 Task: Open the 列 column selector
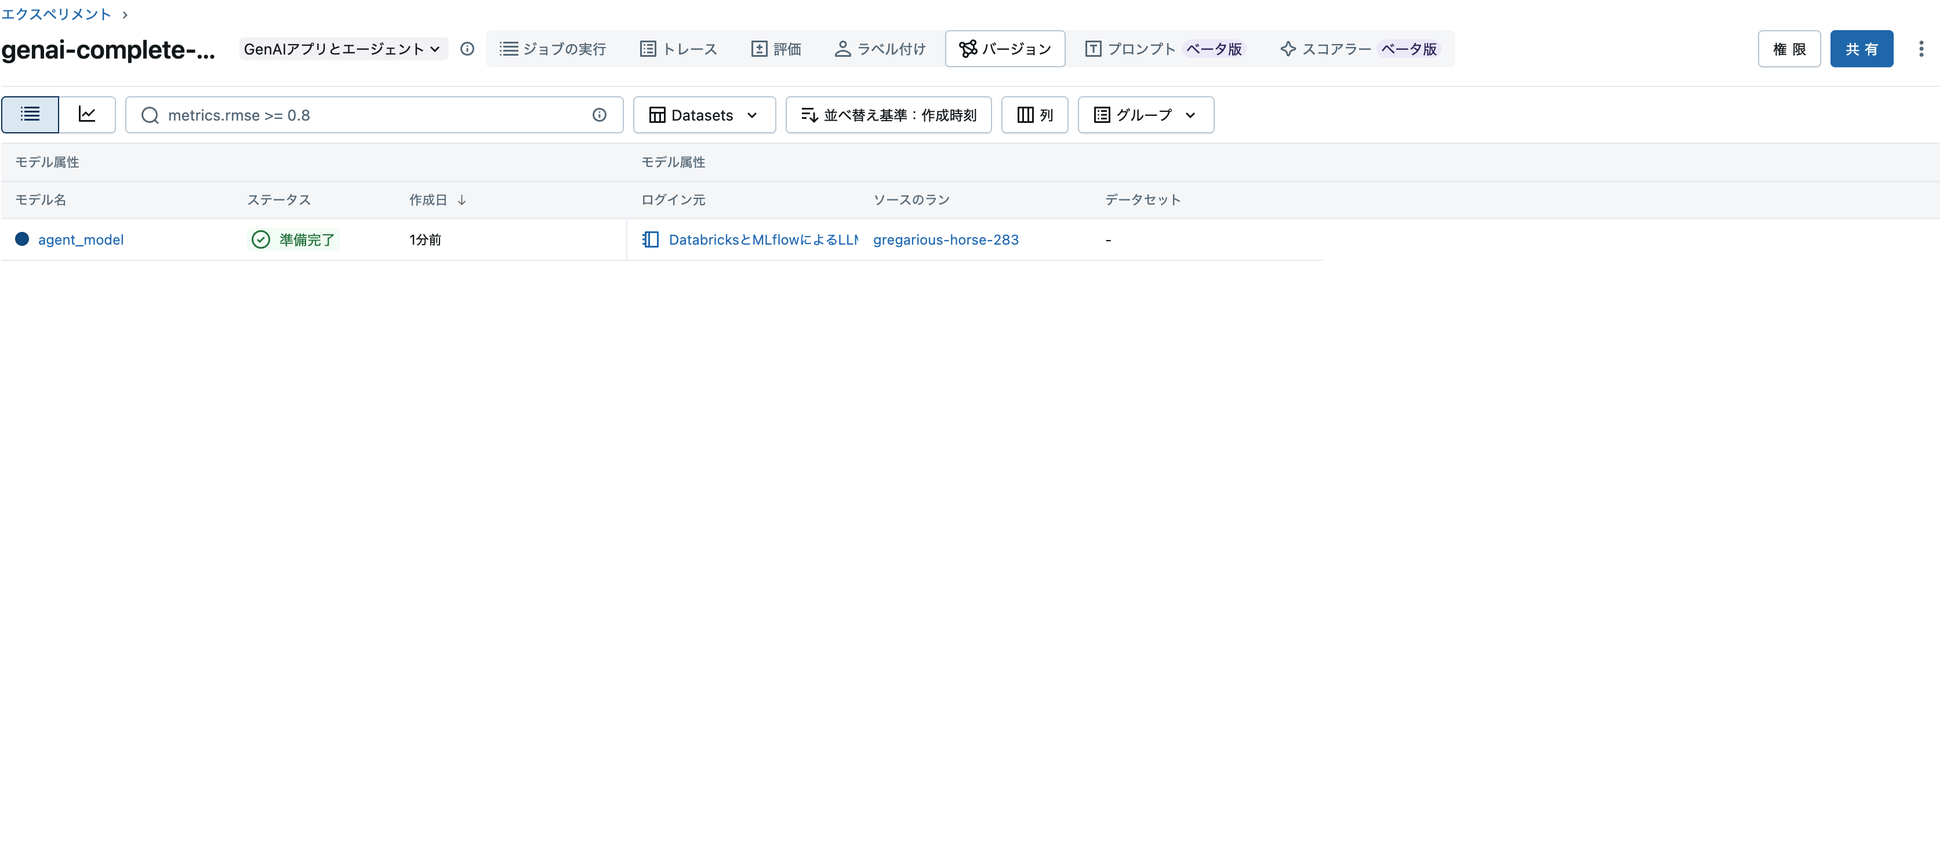pyautogui.click(x=1034, y=115)
